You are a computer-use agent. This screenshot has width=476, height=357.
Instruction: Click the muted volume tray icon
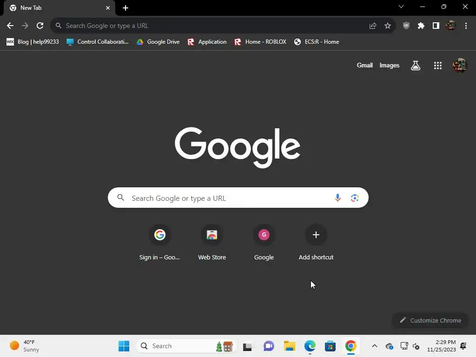point(416,346)
